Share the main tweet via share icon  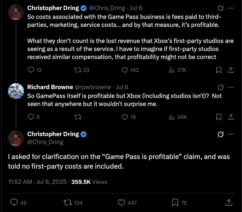pyautogui.click(x=229, y=202)
